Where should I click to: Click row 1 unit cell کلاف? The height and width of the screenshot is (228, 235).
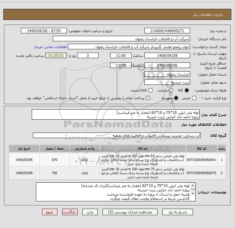(x=85, y=160)
